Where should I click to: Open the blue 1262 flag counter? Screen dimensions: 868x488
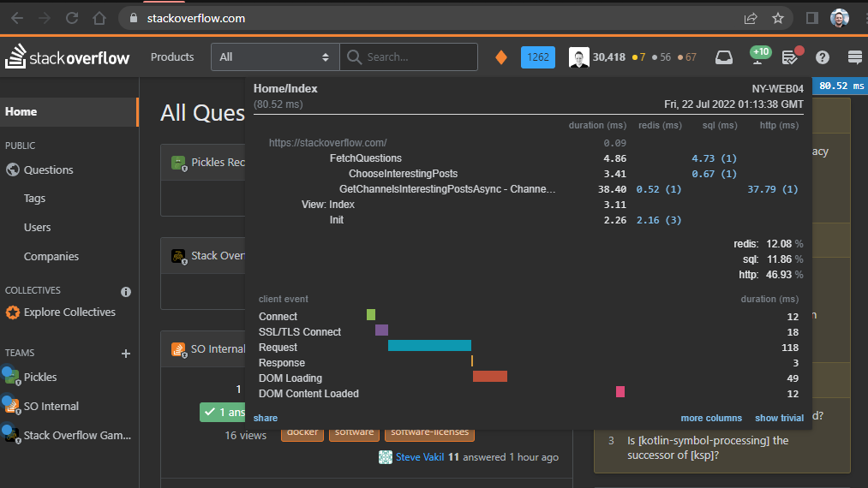point(537,57)
